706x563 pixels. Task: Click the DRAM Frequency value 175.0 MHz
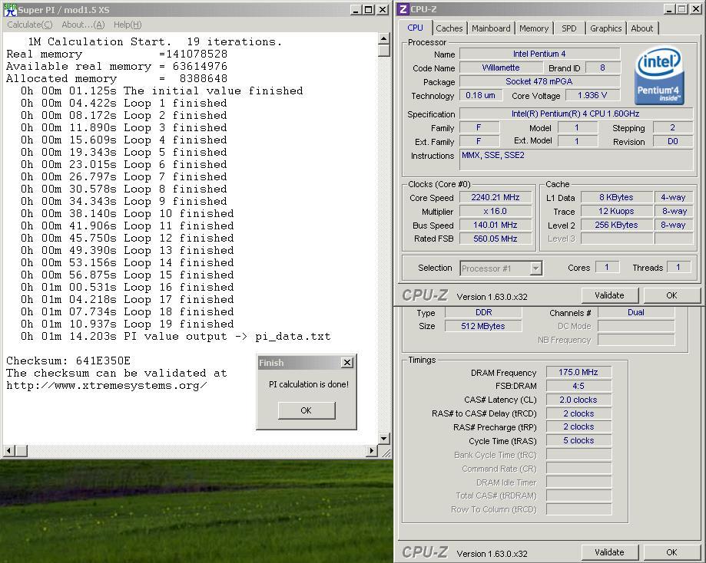pyautogui.click(x=578, y=372)
